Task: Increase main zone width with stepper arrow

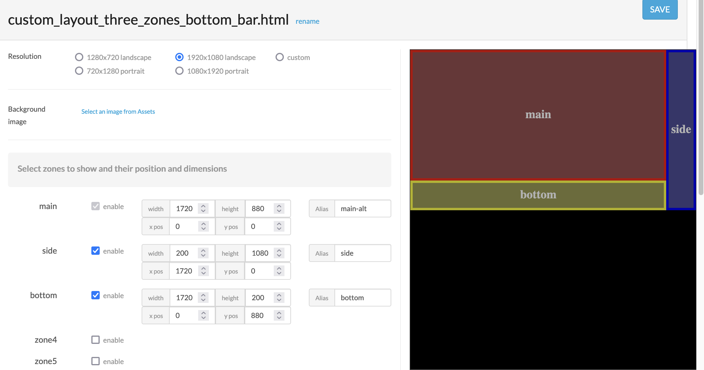Action: (203, 206)
